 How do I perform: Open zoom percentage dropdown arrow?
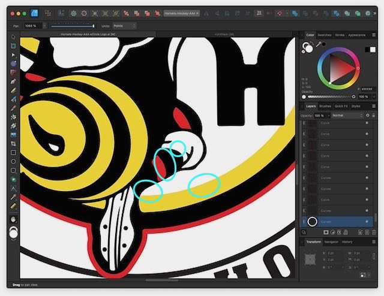coord(44,26)
